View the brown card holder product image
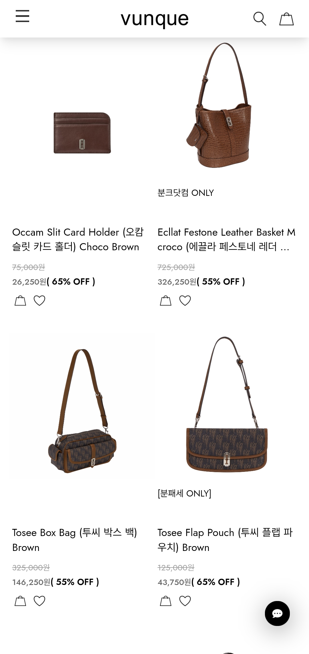The image size is (309, 654). click(x=82, y=133)
